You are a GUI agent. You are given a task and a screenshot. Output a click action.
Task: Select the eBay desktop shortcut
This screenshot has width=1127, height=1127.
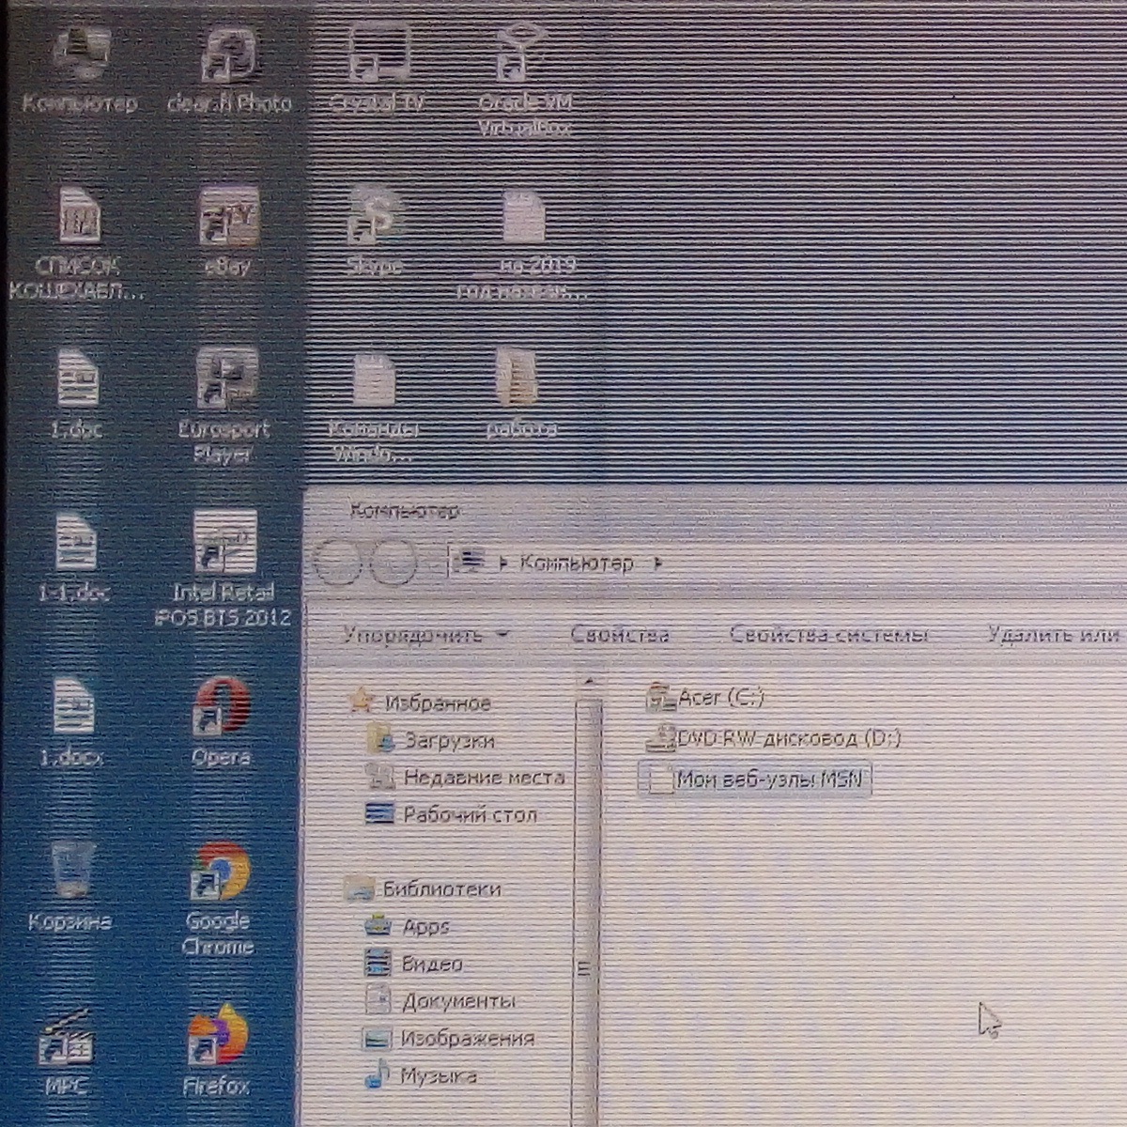click(x=228, y=221)
